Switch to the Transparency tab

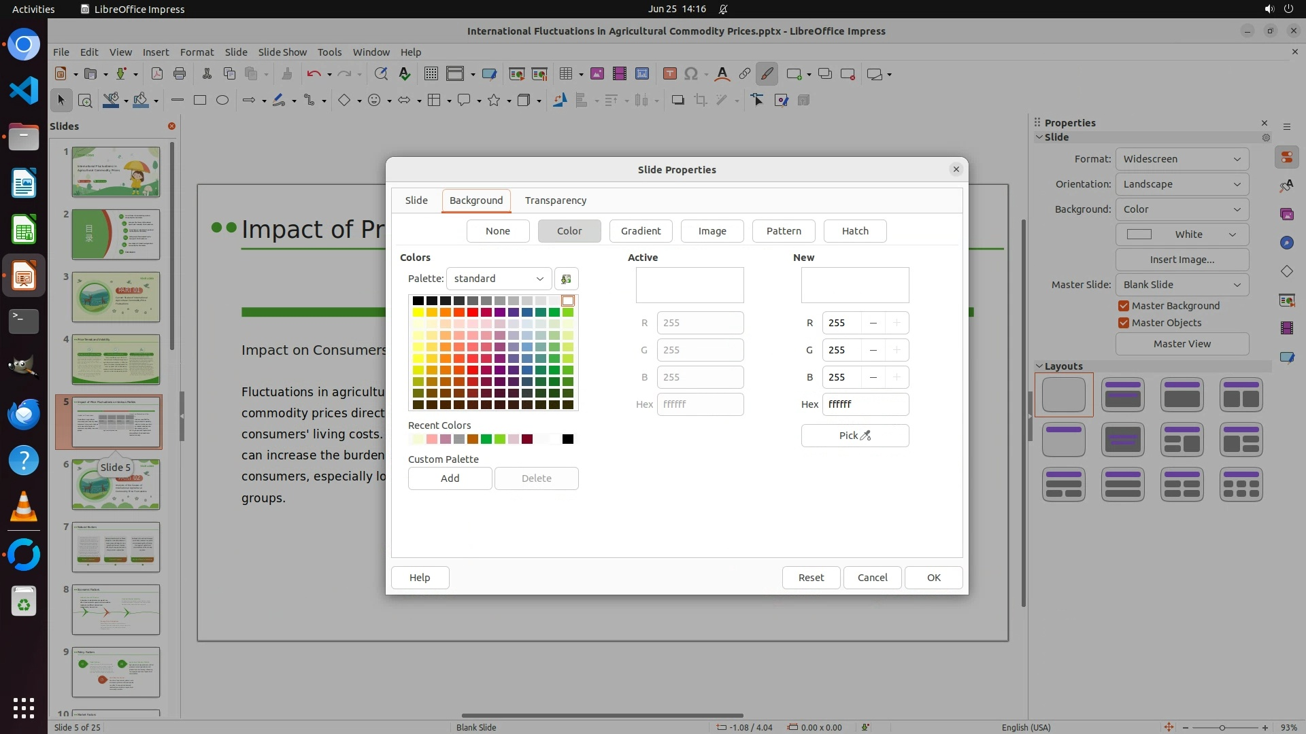[x=555, y=200]
